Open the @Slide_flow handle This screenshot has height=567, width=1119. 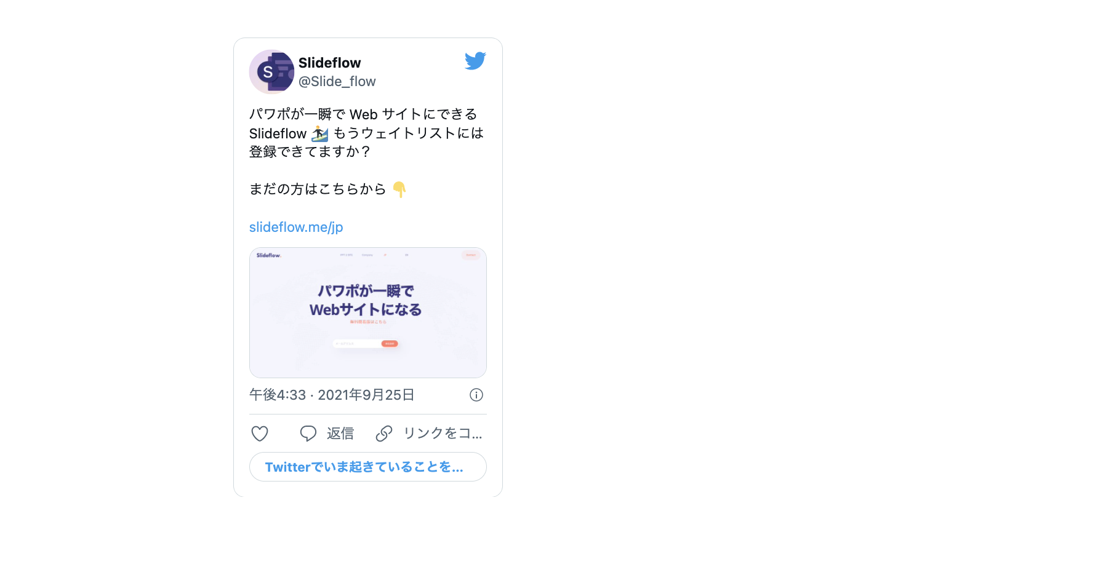click(337, 81)
